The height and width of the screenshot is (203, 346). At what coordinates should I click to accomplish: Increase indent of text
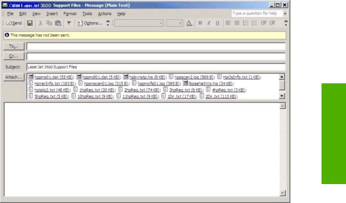coord(272,23)
